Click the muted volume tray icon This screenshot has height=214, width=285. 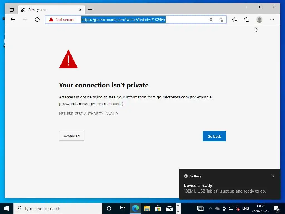[x=237, y=208]
